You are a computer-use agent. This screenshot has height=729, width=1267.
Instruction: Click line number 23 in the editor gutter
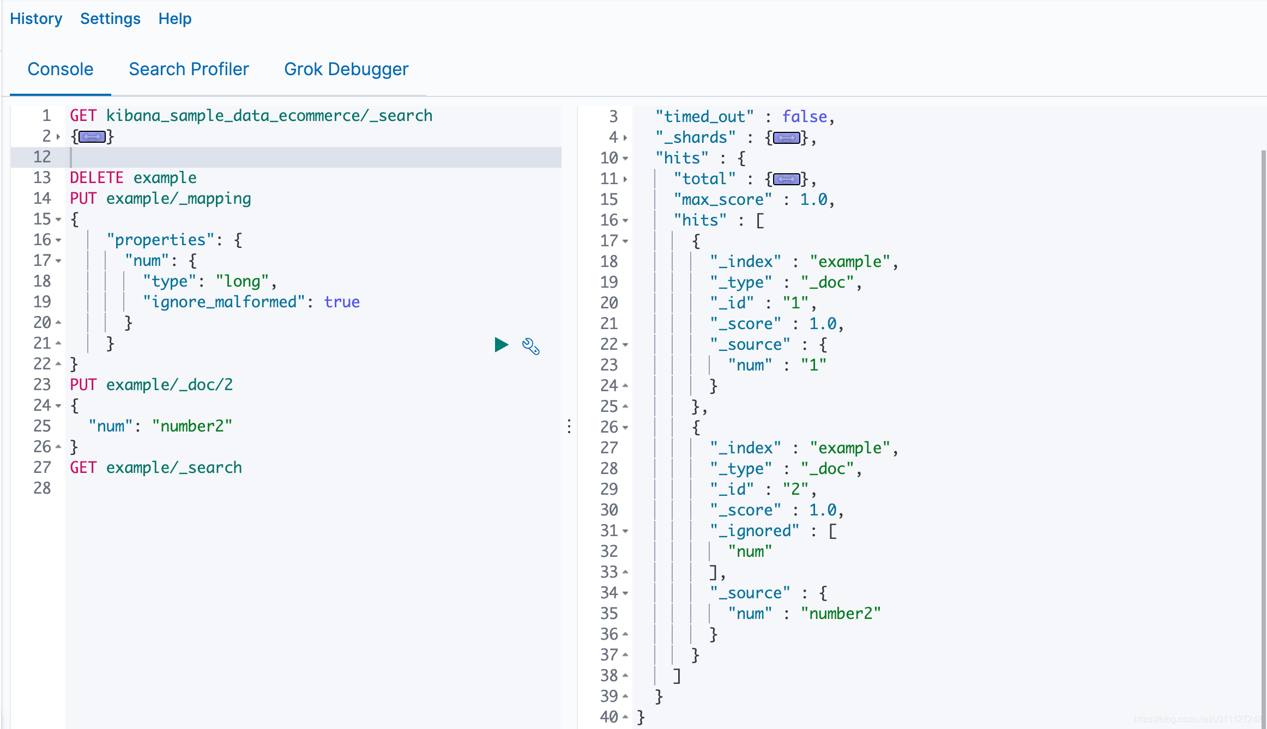42,385
